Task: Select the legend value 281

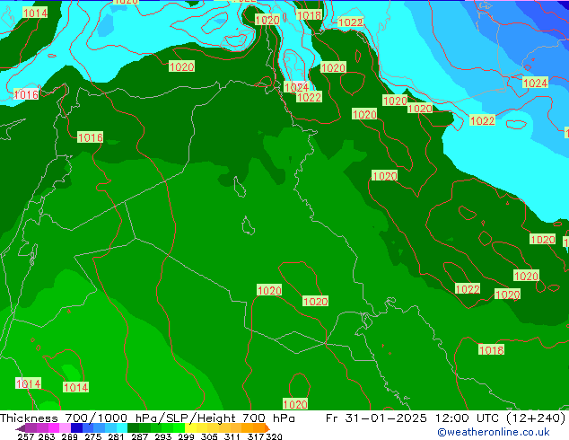Action: click(116, 436)
